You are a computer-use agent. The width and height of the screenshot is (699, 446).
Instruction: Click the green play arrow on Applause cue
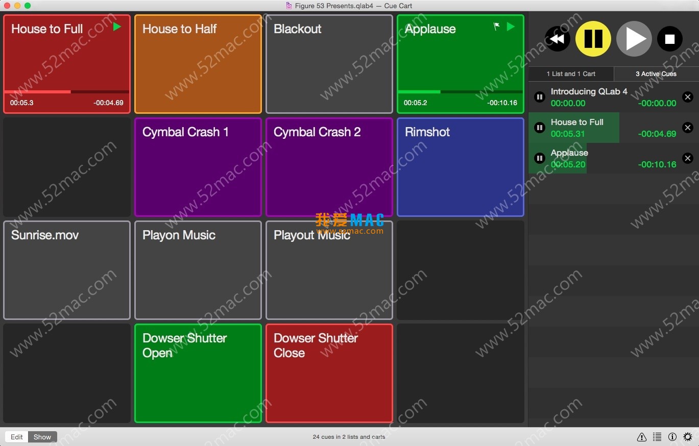[511, 27]
